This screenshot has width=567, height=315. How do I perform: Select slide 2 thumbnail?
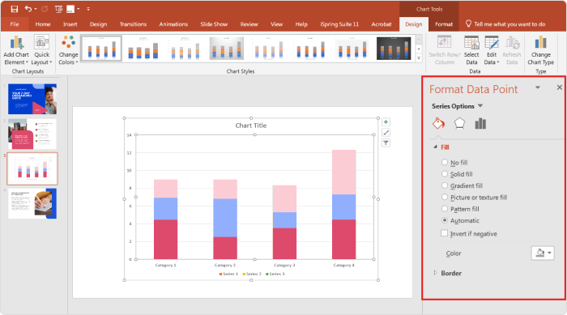pyautogui.click(x=32, y=134)
